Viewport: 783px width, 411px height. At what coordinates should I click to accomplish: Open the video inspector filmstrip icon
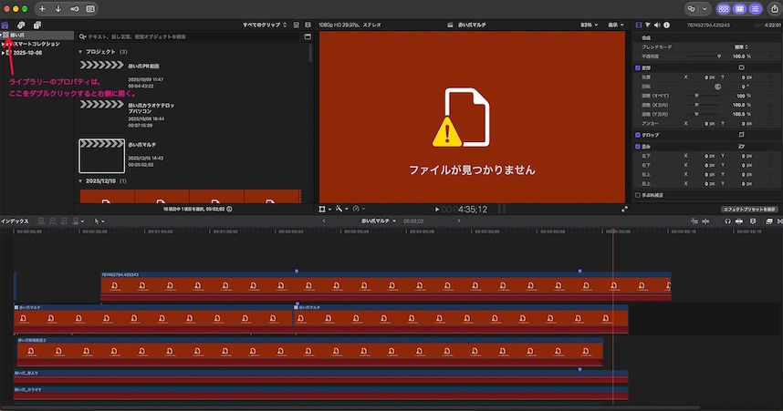639,25
